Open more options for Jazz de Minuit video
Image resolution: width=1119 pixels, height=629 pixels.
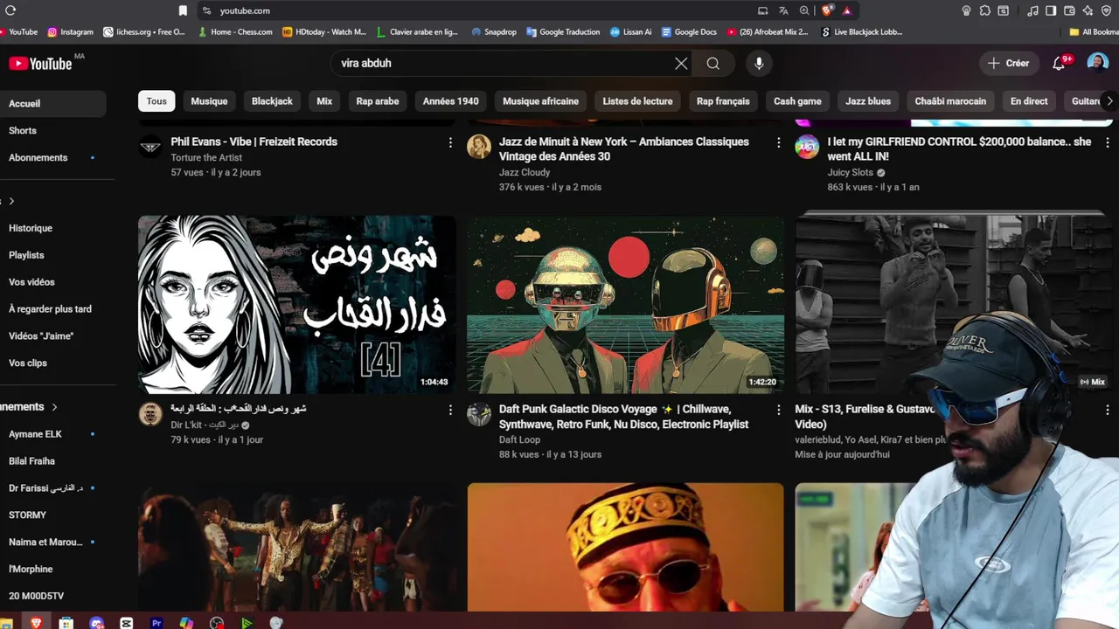tap(779, 142)
